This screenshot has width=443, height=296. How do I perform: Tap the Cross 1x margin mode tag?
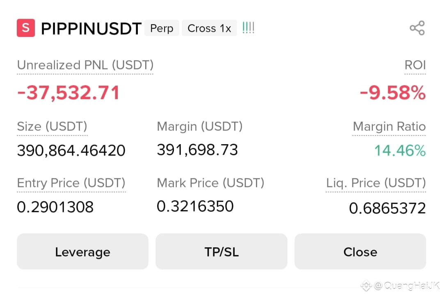click(209, 28)
